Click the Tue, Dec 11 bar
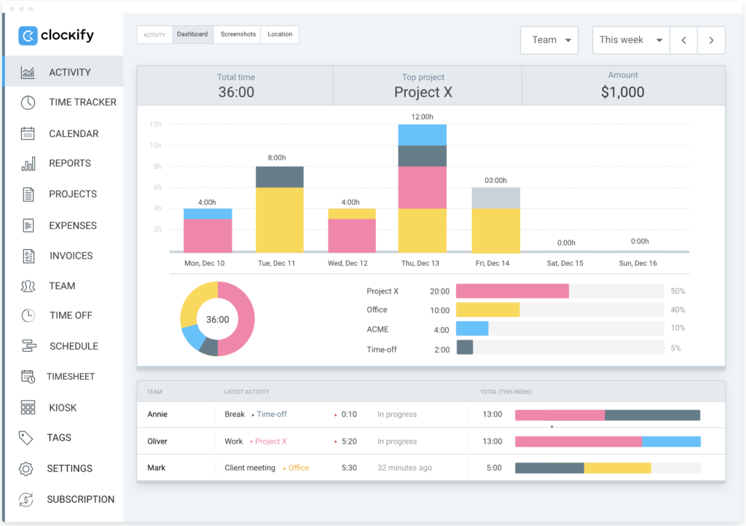The image size is (746, 526). 280,209
